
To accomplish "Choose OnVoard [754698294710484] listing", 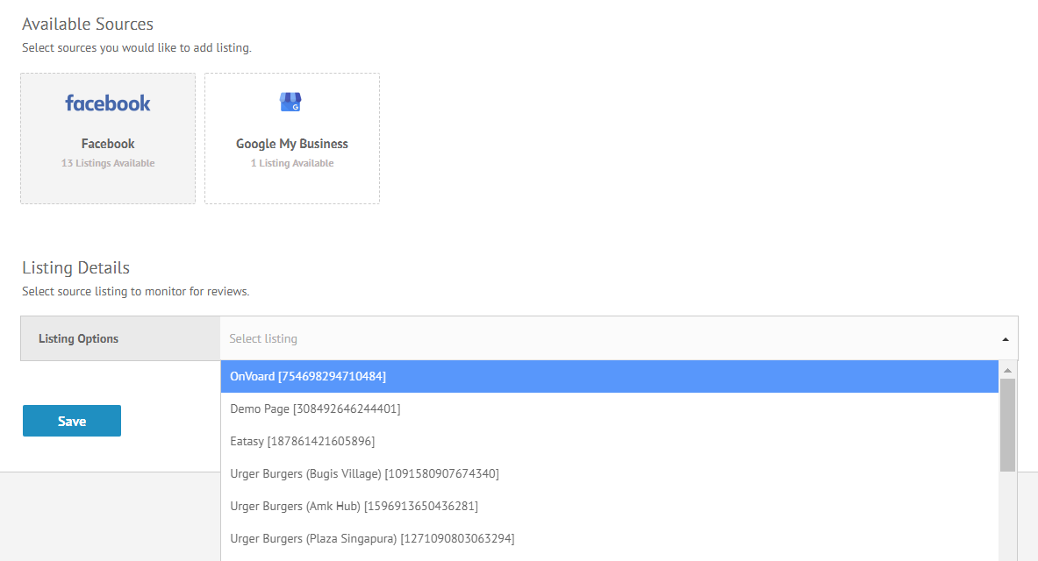I will (x=609, y=376).
